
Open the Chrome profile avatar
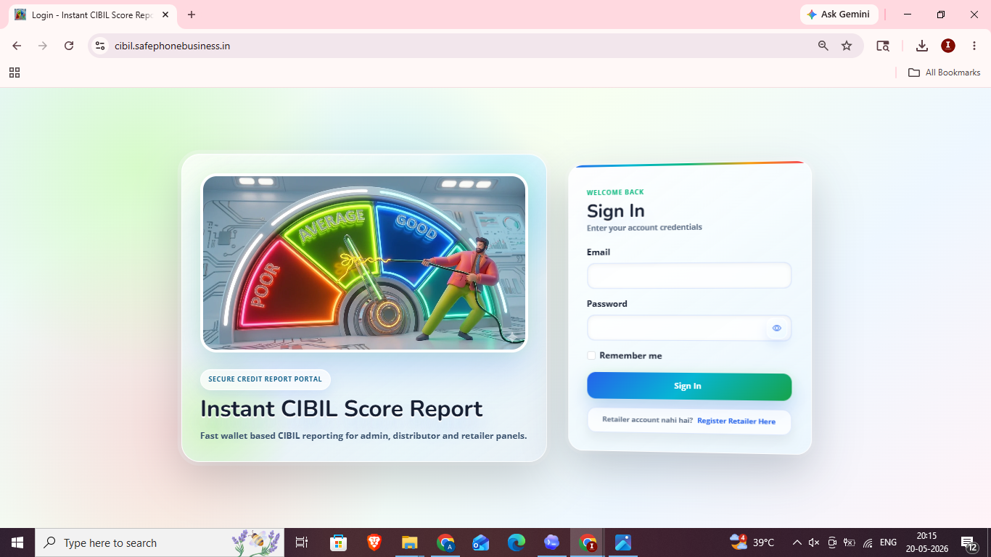(x=948, y=46)
